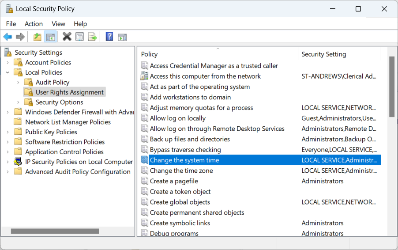Image resolution: width=398 pixels, height=250 pixels.
Task: Toggle the Show/Hide Action Pane icon
Action: 122,37
